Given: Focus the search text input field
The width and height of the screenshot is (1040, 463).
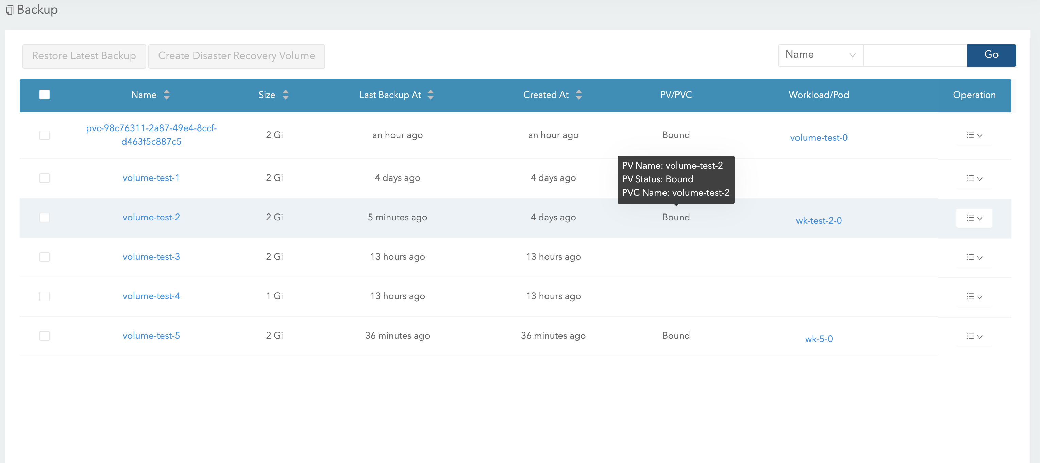Looking at the screenshot, I should (x=915, y=55).
